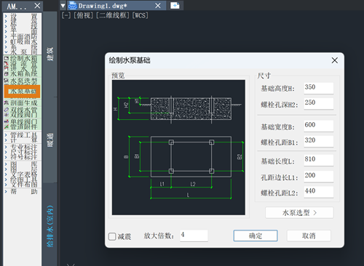Click the 基础长度L field showing 810

[319, 160]
